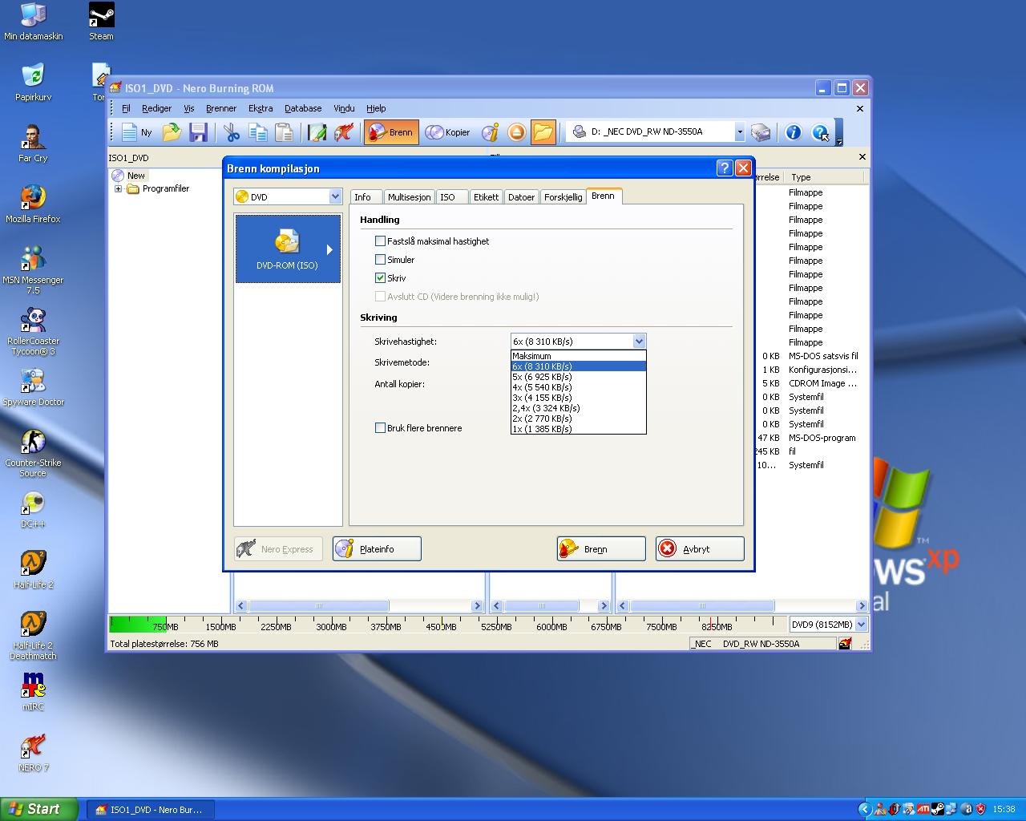Click the choose recorder drive icon in toolbar
Image resolution: width=1026 pixels, height=821 pixels.
point(761,132)
